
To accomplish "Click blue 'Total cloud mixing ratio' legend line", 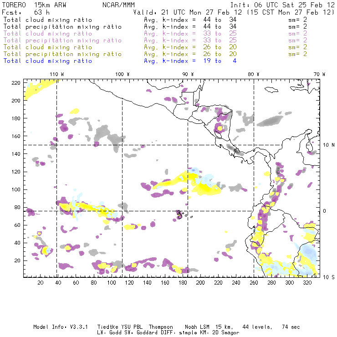I will [48, 61].
